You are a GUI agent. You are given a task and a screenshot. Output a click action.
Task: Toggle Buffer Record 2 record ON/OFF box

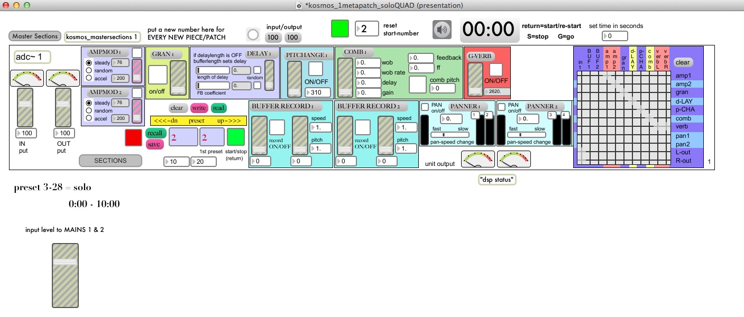[363, 127]
